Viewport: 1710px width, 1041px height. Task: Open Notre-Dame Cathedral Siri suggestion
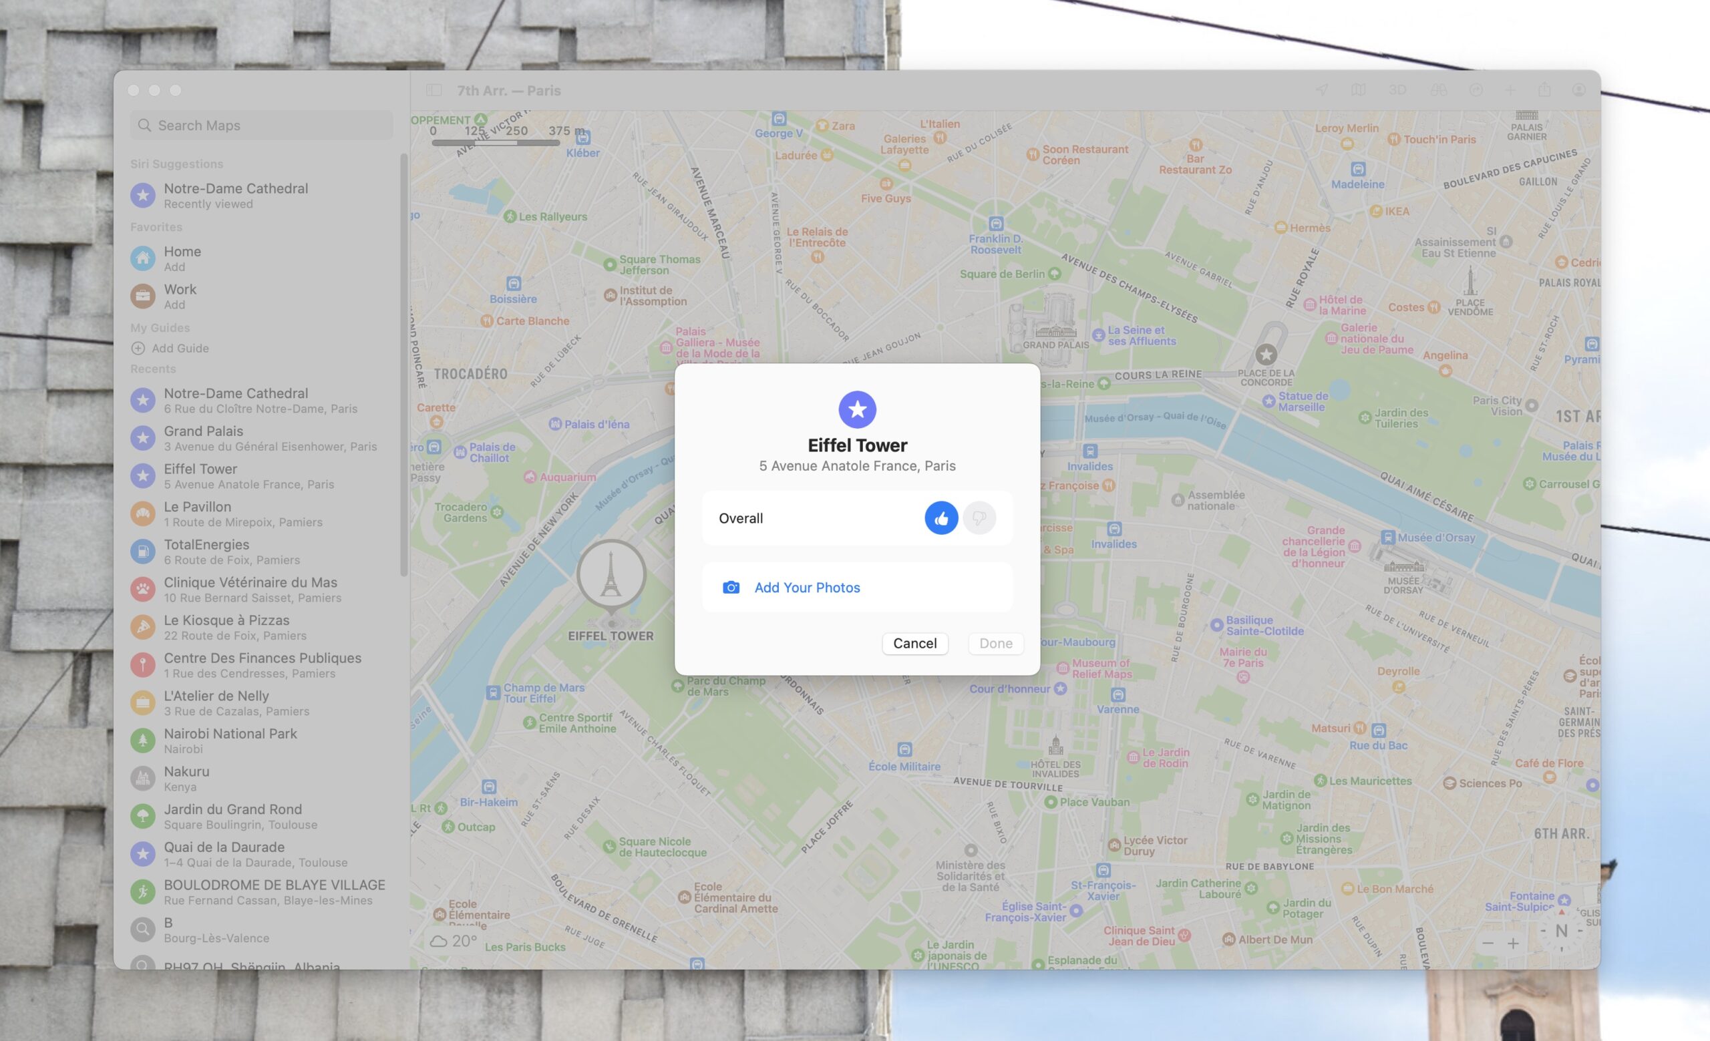coord(262,196)
